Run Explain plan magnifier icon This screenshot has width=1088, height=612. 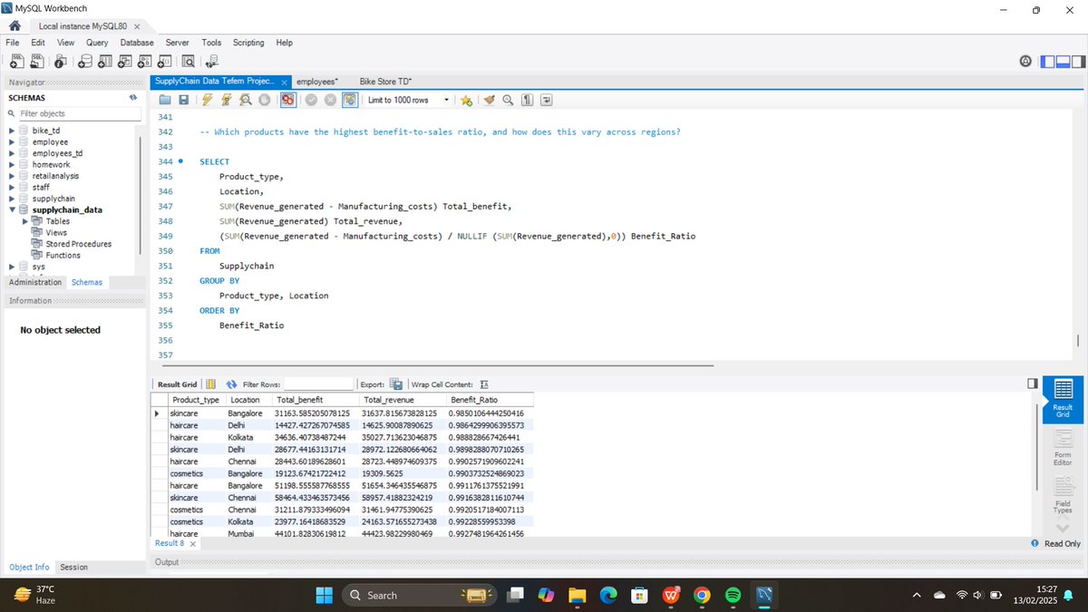pyautogui.click(x=245, y=100)
